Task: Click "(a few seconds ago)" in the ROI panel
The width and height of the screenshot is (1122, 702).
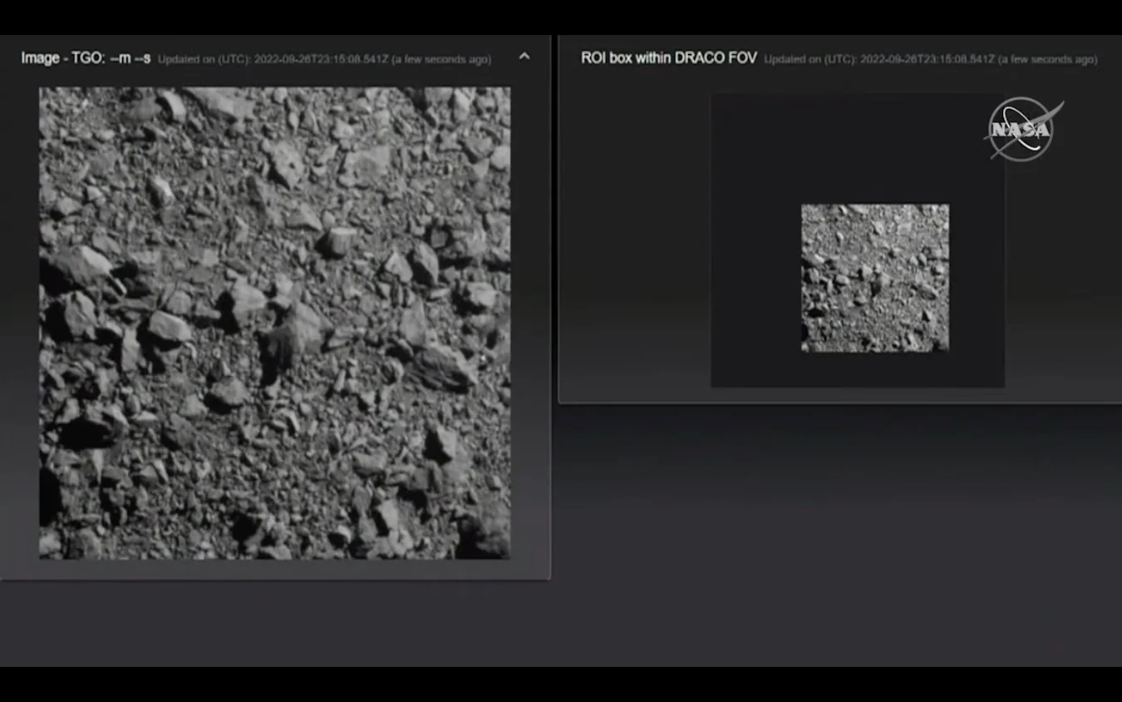Action: (x=1047, y=60)
